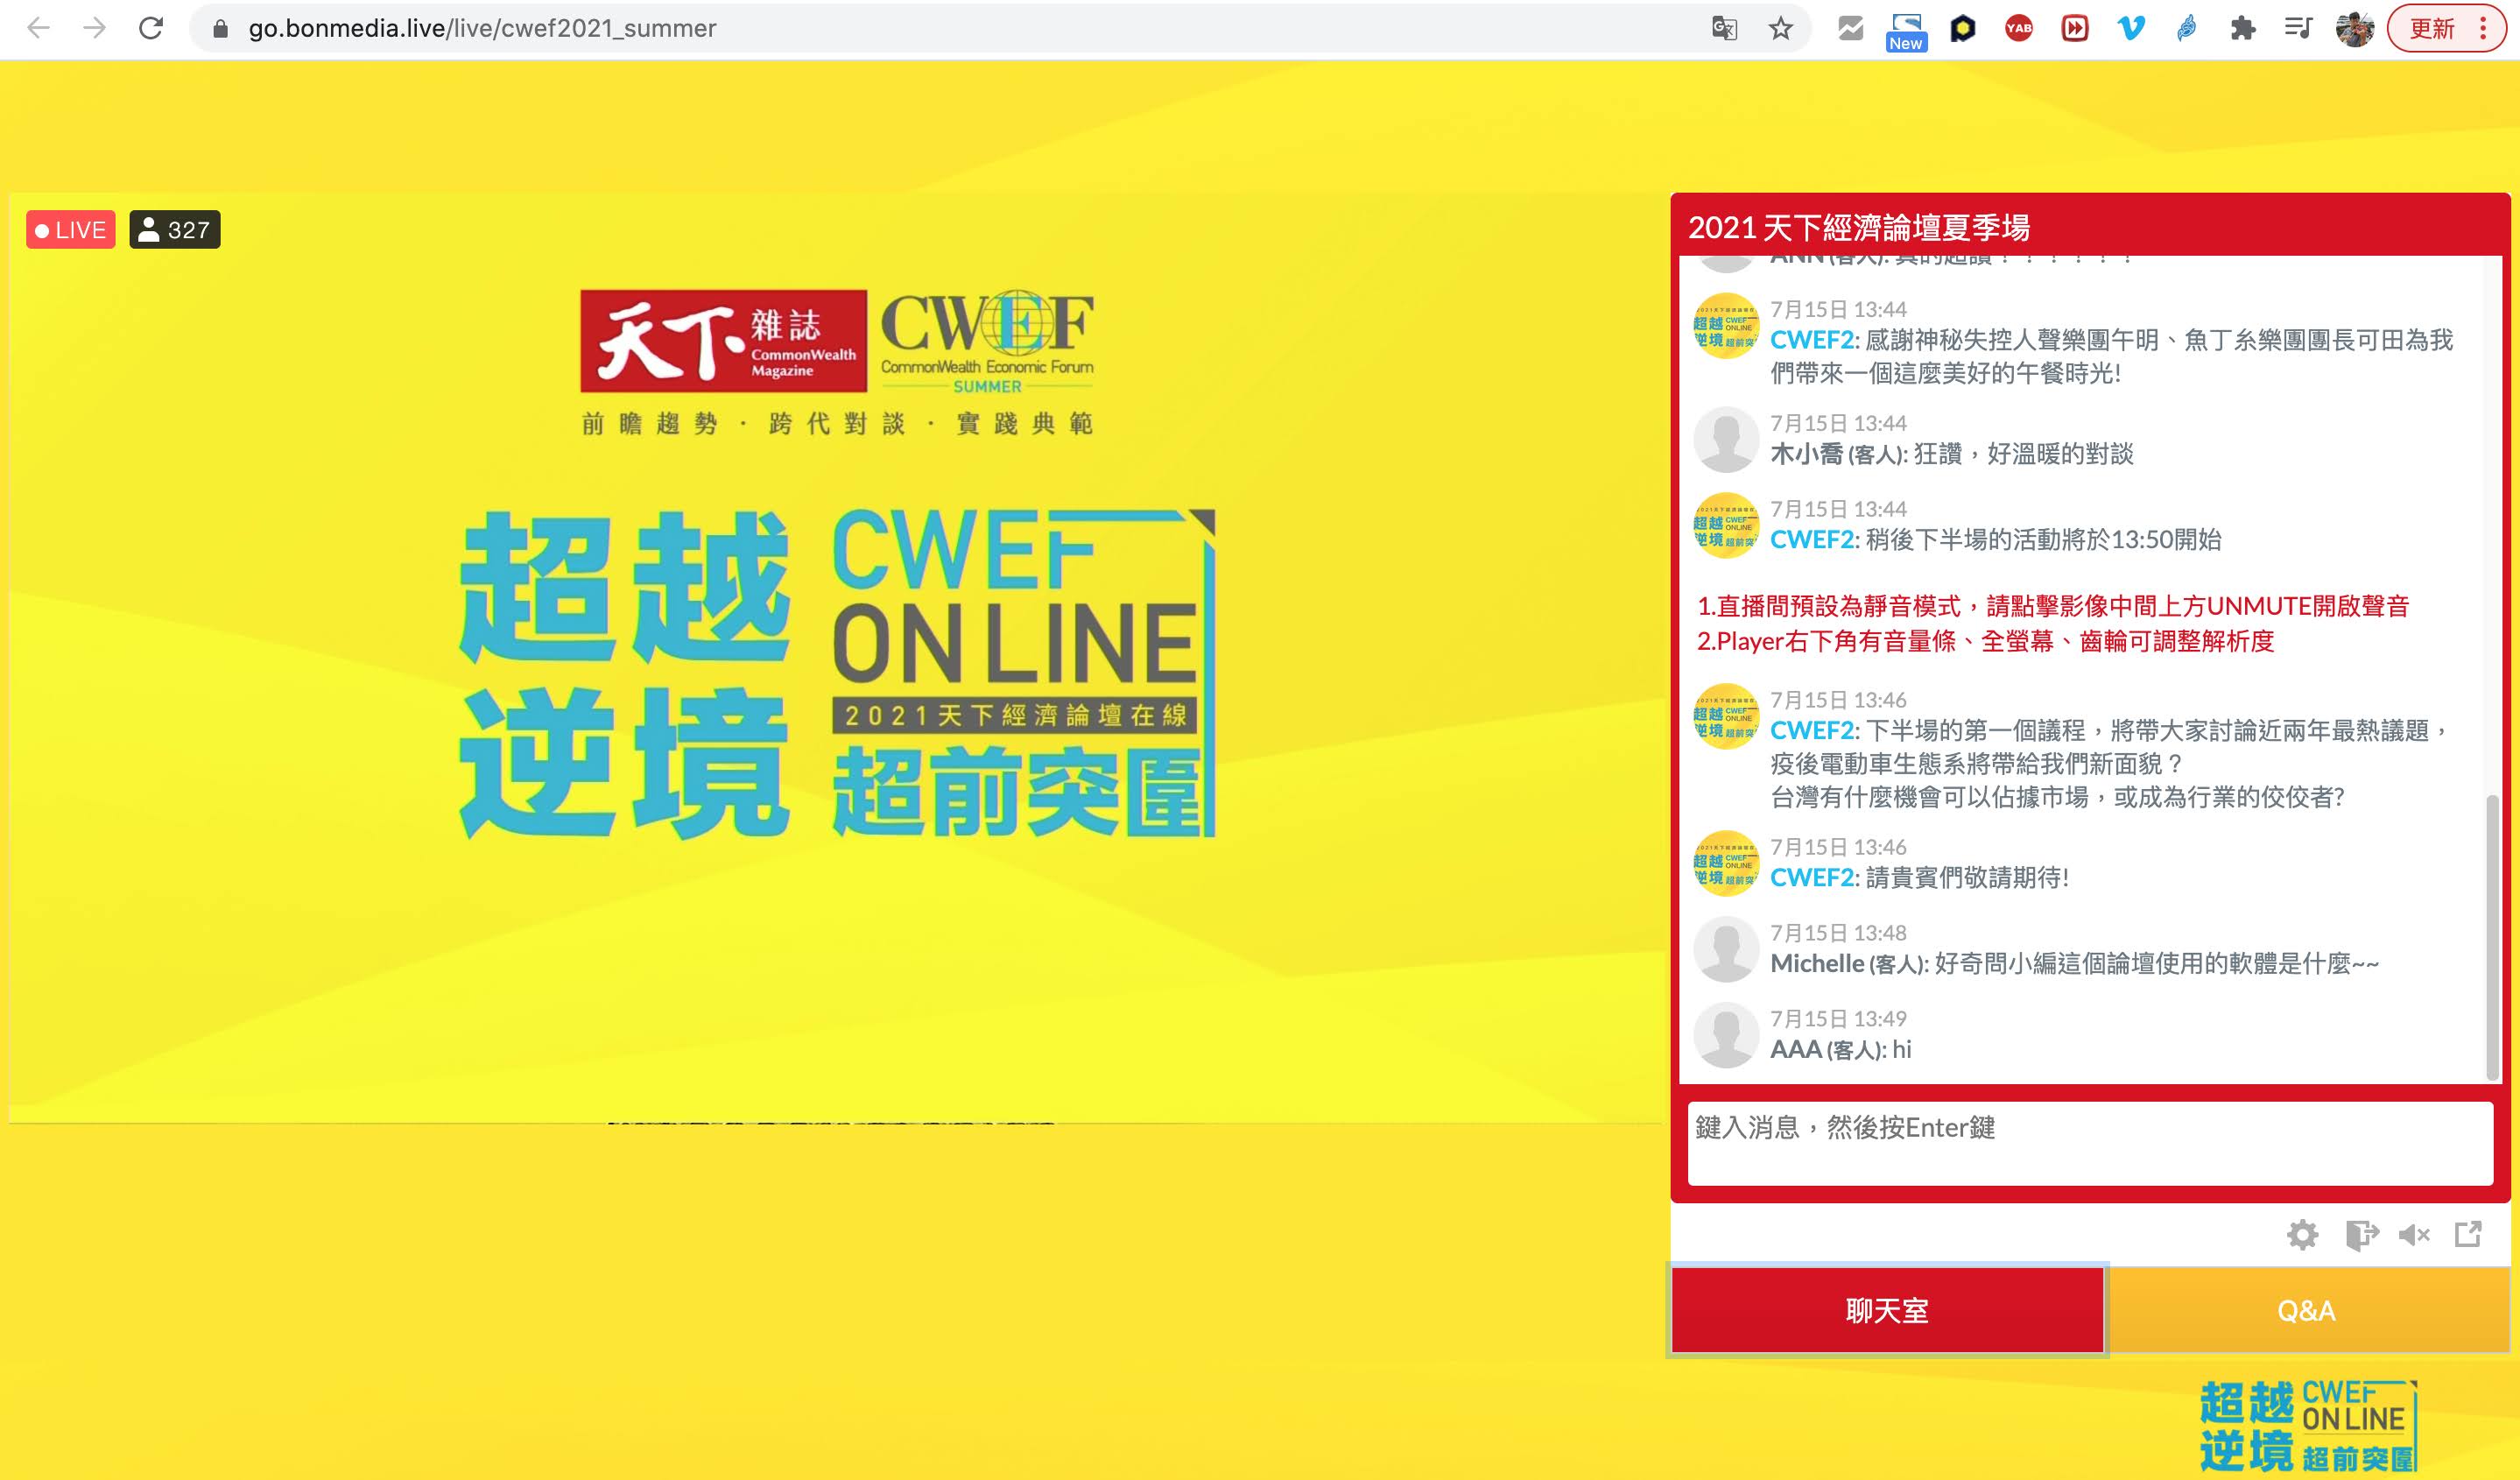
Task: Click browser forward arrow
Action: pos(95,28)
